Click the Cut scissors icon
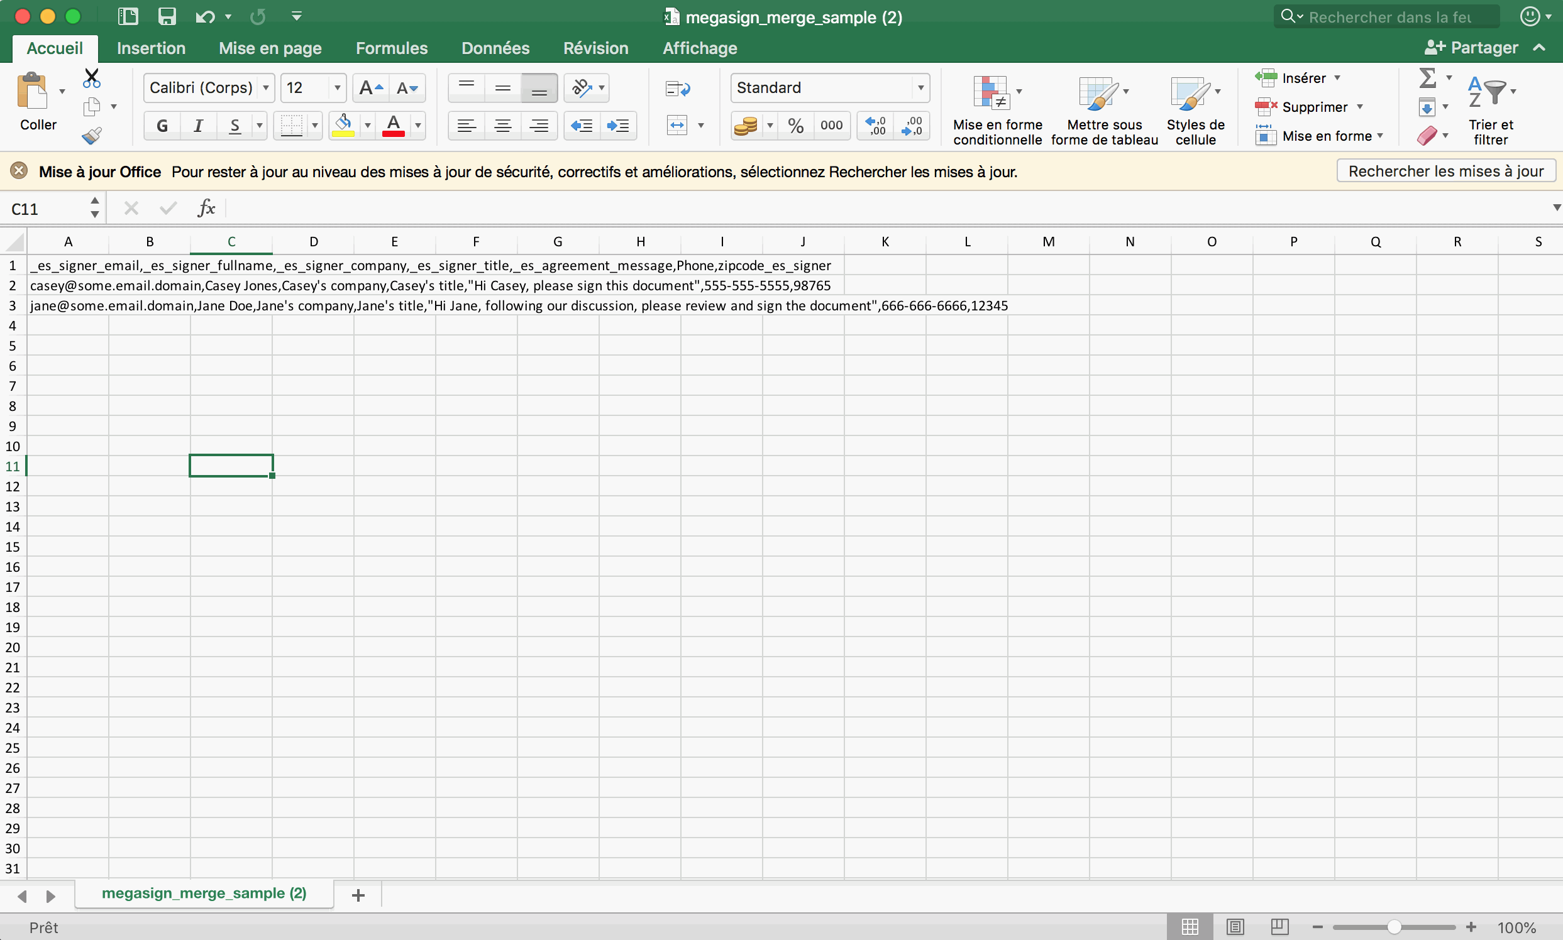Screen dimensions: 1563x940 coord(92,78)
